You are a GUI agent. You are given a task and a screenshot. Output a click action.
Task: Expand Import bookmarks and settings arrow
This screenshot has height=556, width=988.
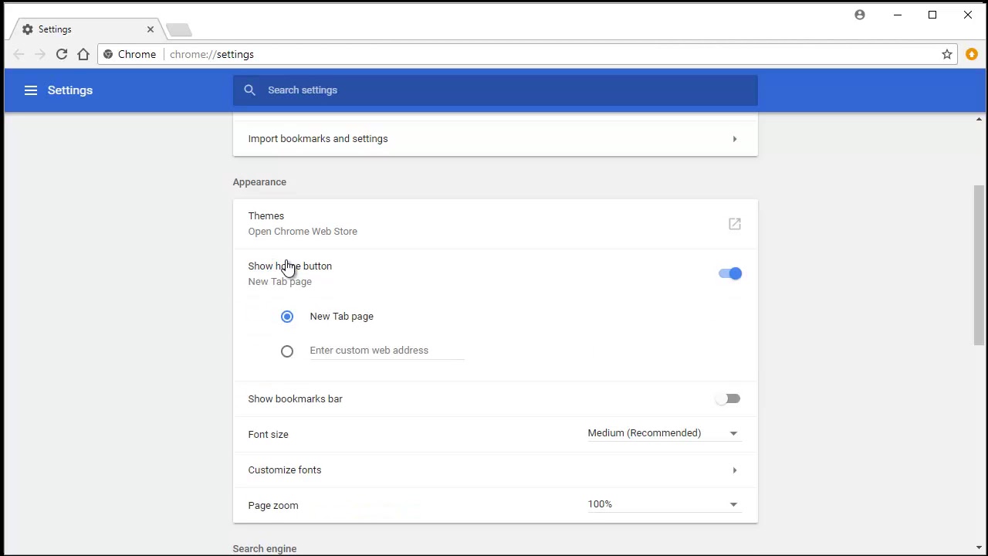pos(735,139)
